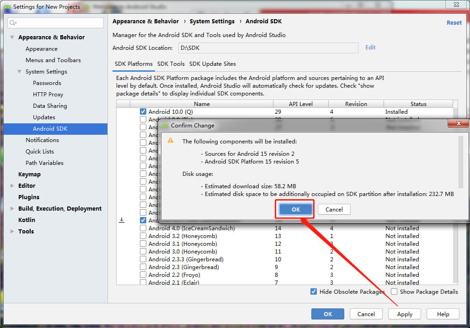Click System Settings breadcrumb

(212, 21)
